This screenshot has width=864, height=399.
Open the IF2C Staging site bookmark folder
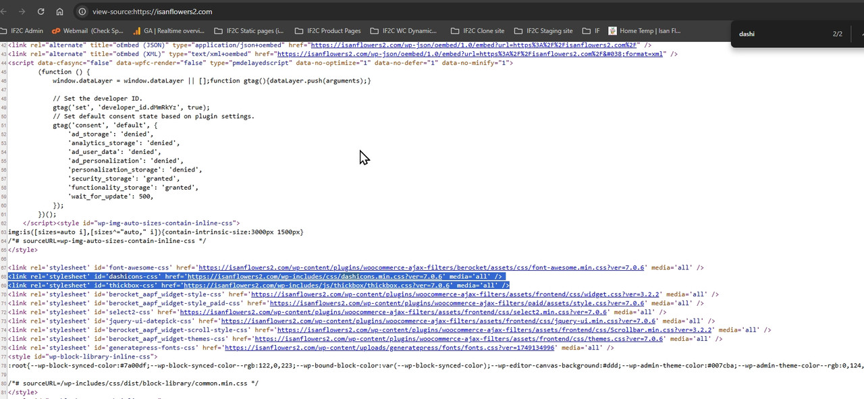543,30
